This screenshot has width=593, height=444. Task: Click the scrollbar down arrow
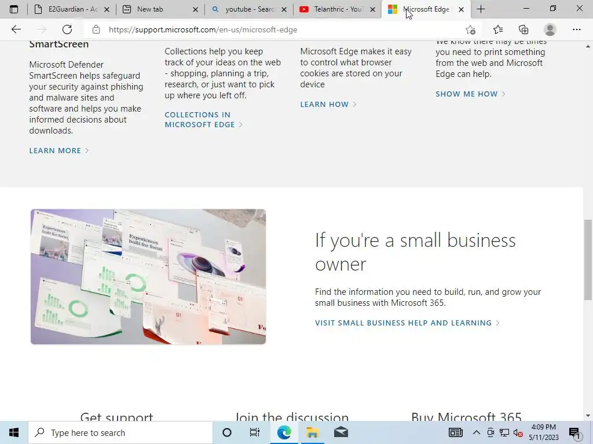[x=588, y=416]
